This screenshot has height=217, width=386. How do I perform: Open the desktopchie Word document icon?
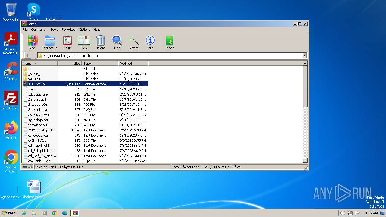coord(33,189)
